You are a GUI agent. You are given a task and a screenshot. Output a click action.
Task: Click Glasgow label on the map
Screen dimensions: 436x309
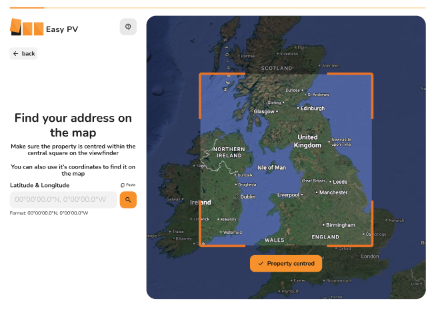pos(264,111)
